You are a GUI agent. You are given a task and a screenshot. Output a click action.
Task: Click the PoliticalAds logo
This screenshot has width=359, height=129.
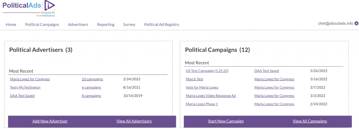[x=29, y=8]
